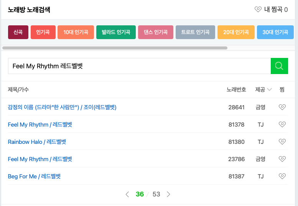Focus the song search input field

139,66
